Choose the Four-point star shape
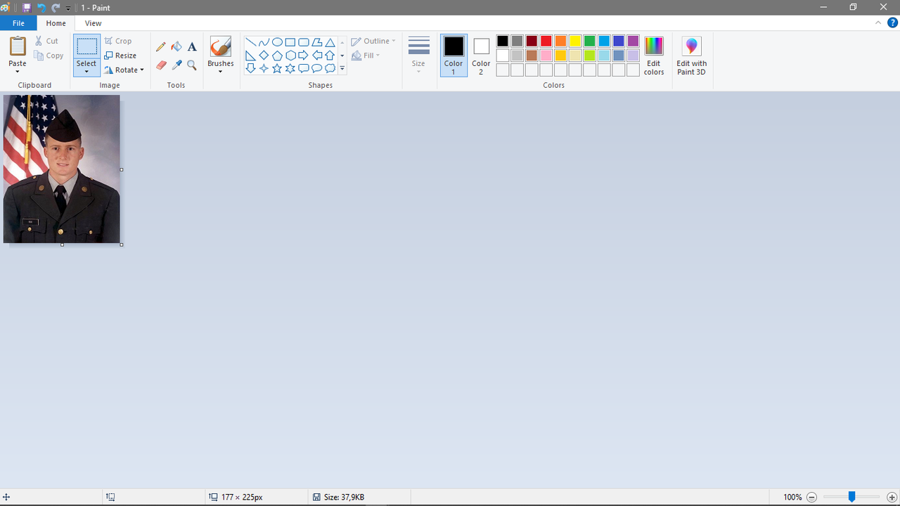 click(x=264, y=68)
